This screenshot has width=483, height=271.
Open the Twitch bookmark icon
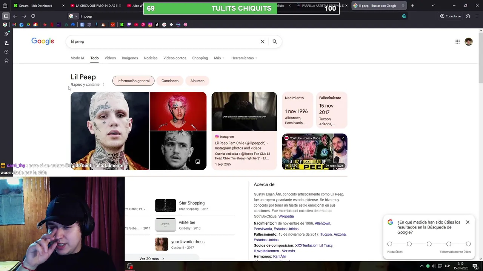click(x=129, y=24)
